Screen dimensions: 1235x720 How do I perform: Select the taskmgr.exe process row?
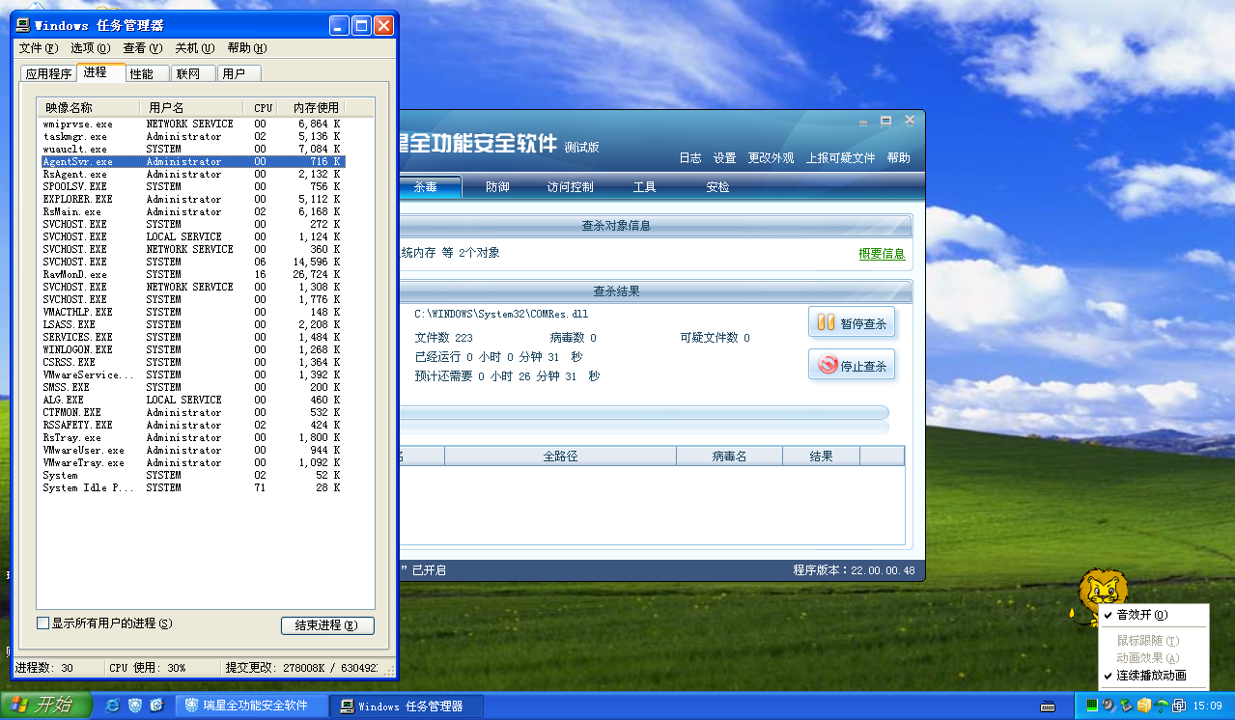coord(191,136)
